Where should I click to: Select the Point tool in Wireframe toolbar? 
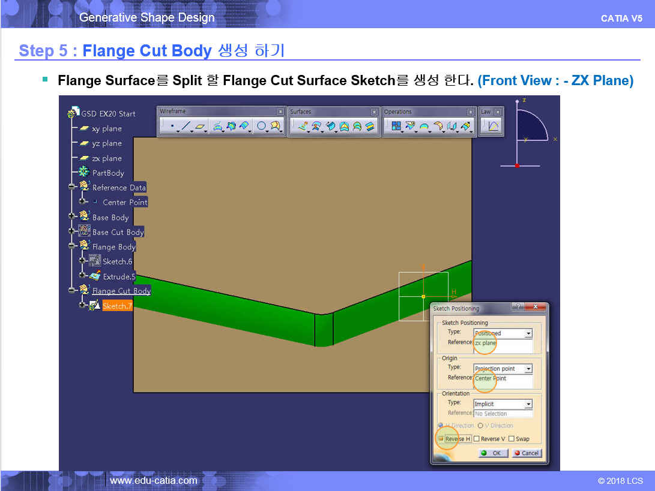point(172,126)
